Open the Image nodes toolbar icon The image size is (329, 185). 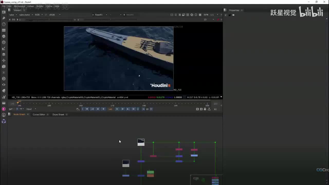[x=4, y=12]
